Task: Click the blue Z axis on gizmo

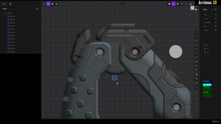Action: tap(191, 4)
